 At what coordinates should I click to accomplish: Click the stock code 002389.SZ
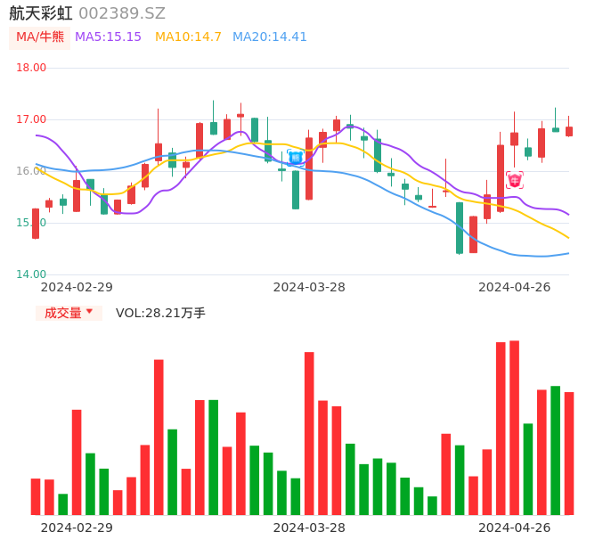pyautogui.click(x=122, y=13)
